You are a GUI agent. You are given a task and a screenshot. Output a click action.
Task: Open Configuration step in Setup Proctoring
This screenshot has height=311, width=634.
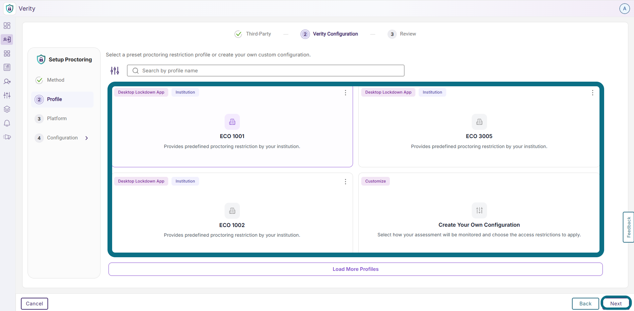(x=62, y=138)
